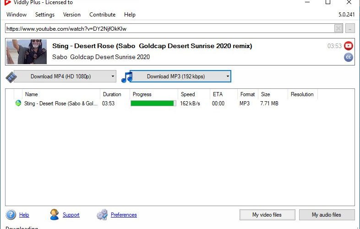The width and height of the screenshot is (360, 229).
Task: Open the Preferences link
Action: pyautogui.click(x=124, y=215)
